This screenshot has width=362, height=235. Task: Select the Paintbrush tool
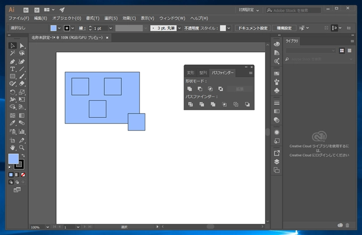(x=22, y=76)
